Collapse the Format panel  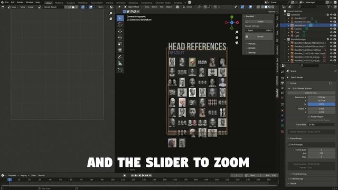[x=289, y=83]
